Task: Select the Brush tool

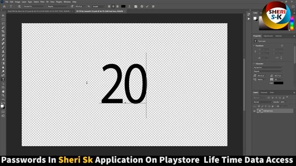Action: click(x=3, y=47)
